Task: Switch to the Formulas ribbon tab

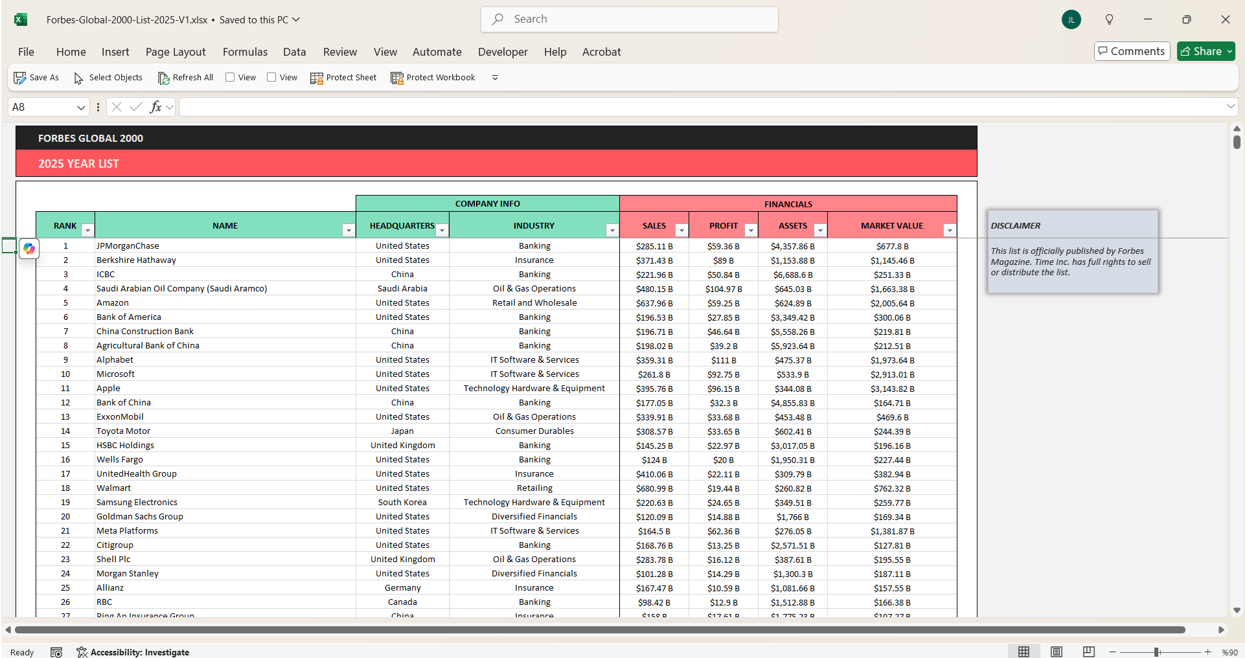Action: 245,52
